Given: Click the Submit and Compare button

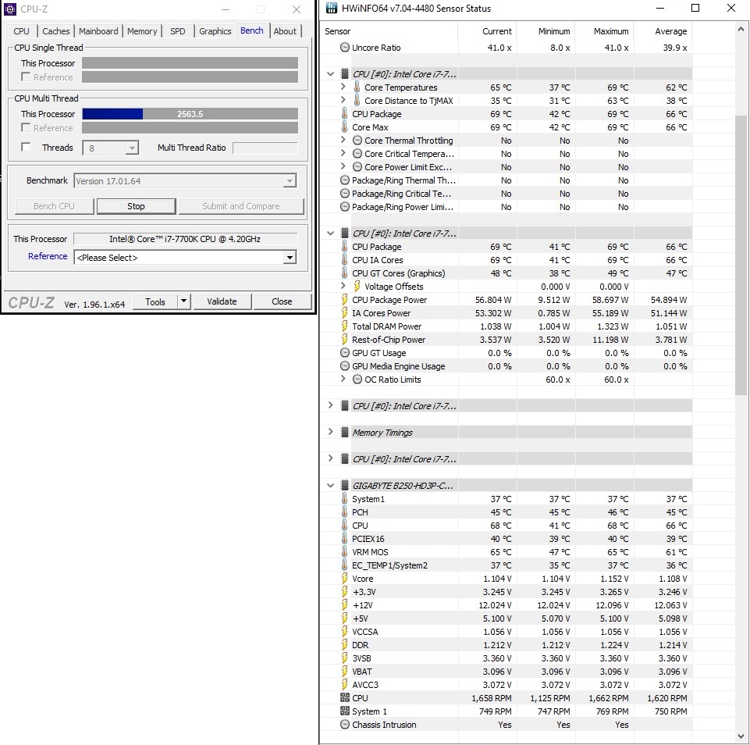Looking at the screenshot, I should [240, 206].
